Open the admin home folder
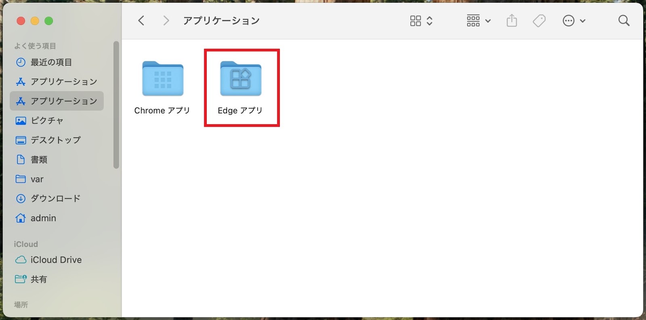 [x=57, y=218]
